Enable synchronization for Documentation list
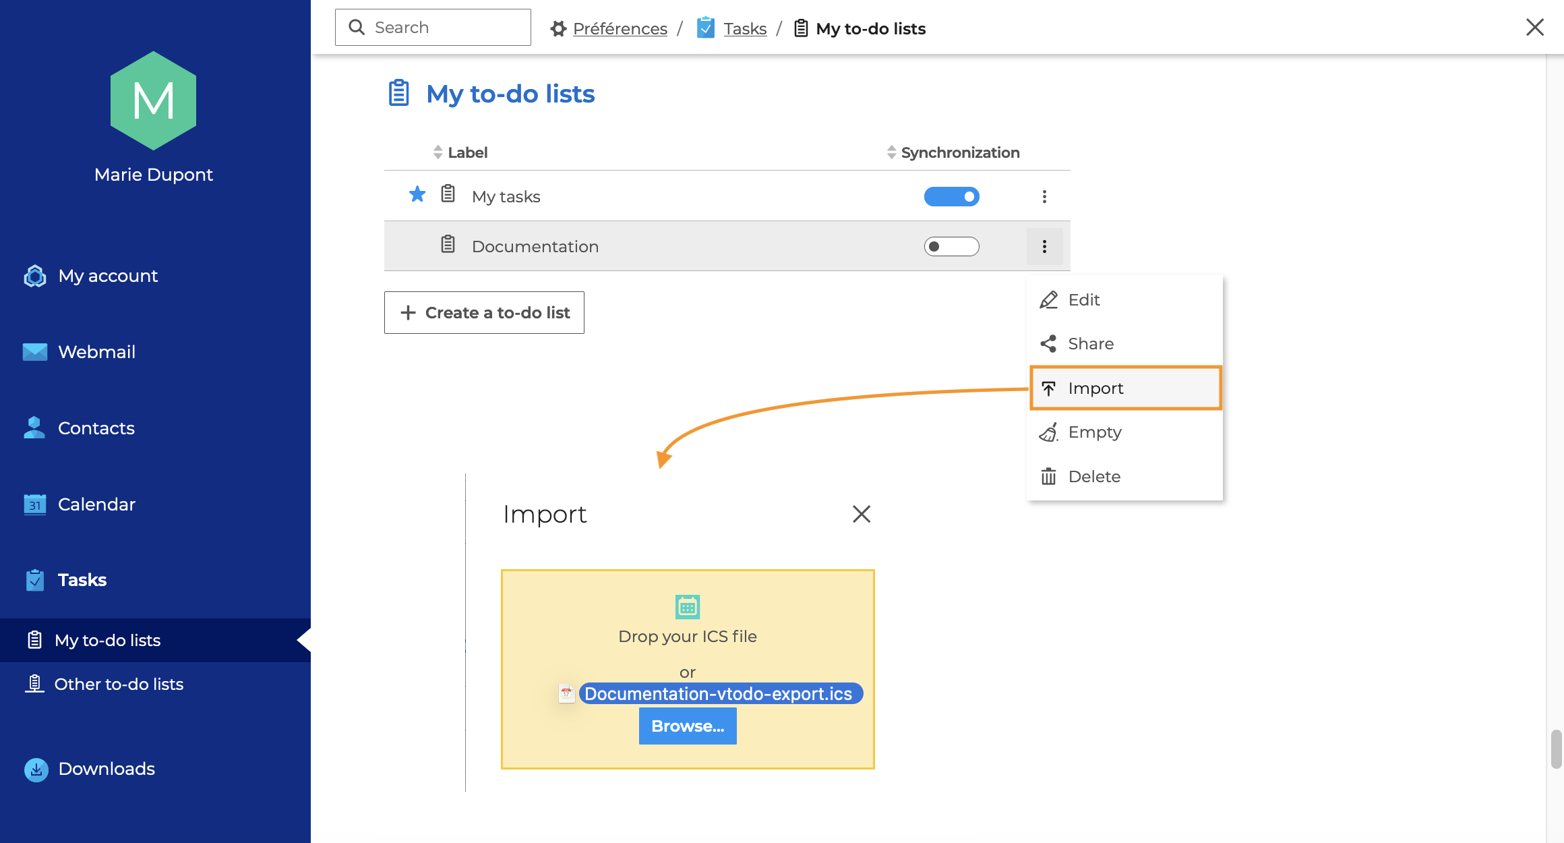The image size is (1564, 843). click(951, 247)
